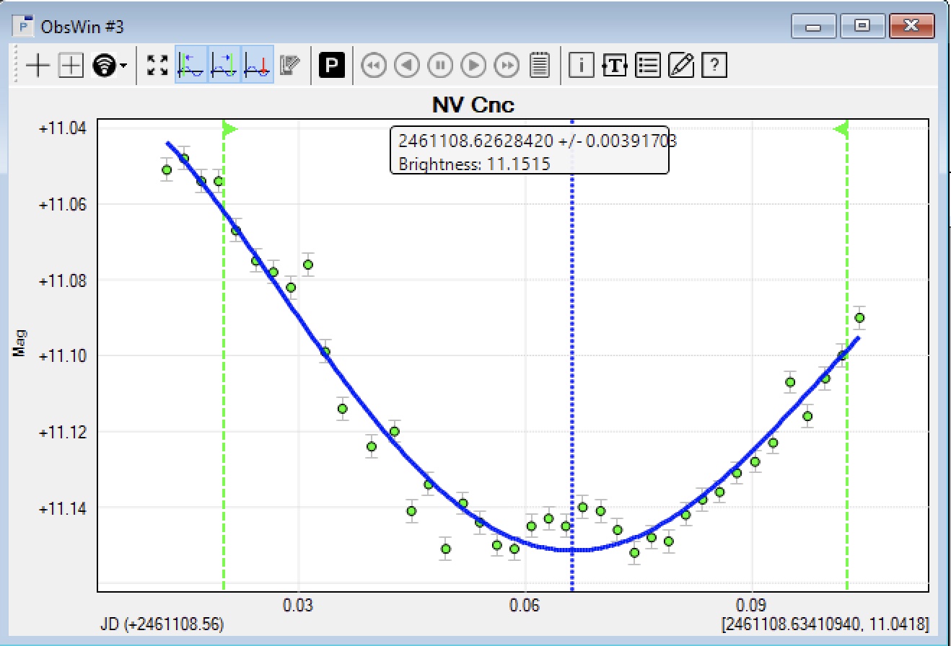Open the wireless signal icon dropdown arrow

click(124, 66)
